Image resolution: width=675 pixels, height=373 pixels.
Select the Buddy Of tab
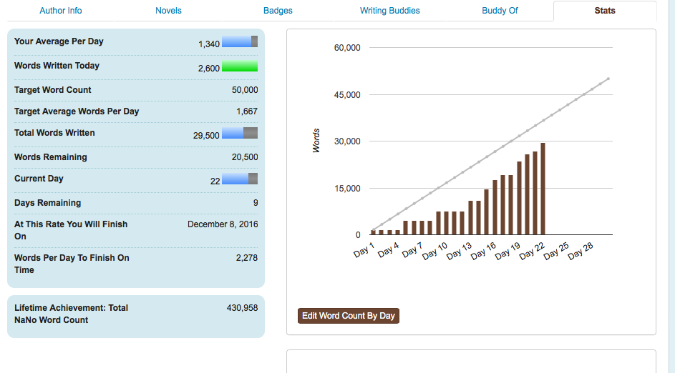point(500,11)
